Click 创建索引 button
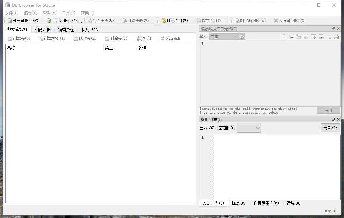 coord(52,38)
